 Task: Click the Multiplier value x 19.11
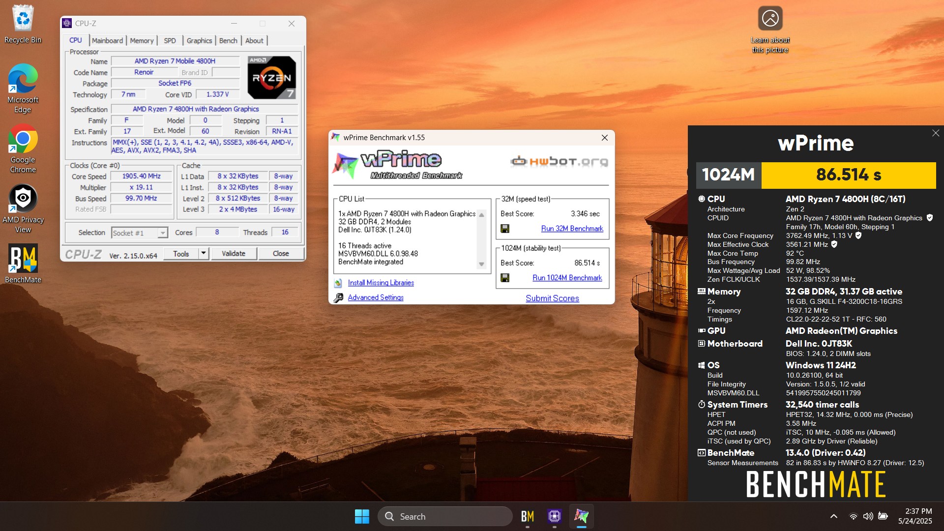pyautogui.click(x=141, y=187)
